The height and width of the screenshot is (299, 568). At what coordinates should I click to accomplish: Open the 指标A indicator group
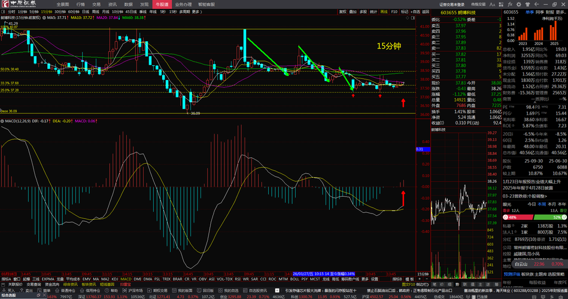[x=6, y=279]
